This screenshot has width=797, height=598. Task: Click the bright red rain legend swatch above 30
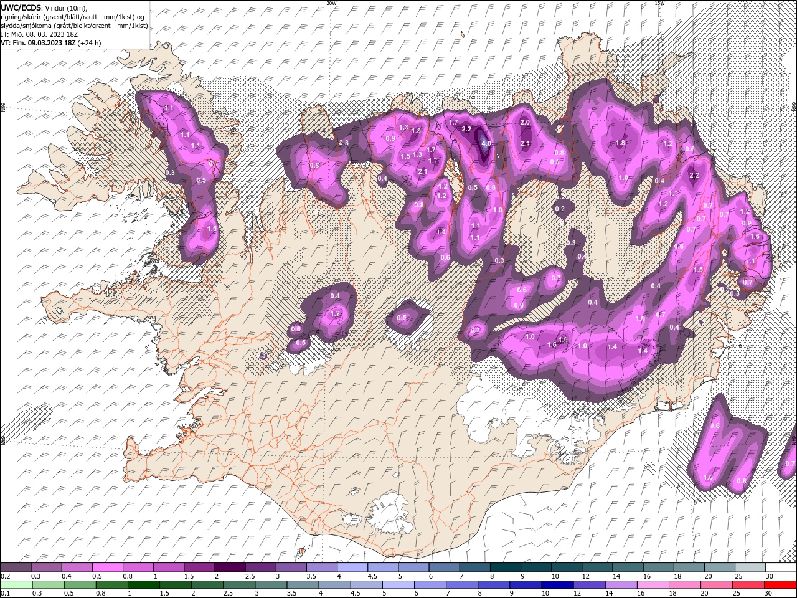pos(780,585)
